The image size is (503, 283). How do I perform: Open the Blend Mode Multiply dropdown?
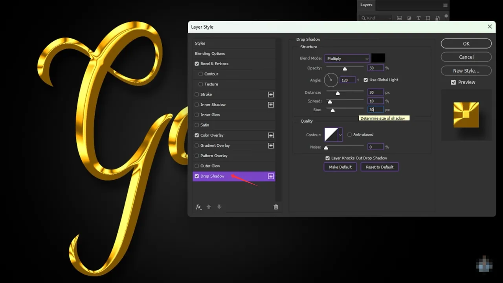pos(347,59)
